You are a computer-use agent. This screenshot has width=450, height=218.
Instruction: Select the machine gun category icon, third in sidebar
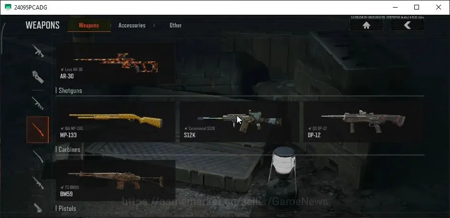coord(38,103)
